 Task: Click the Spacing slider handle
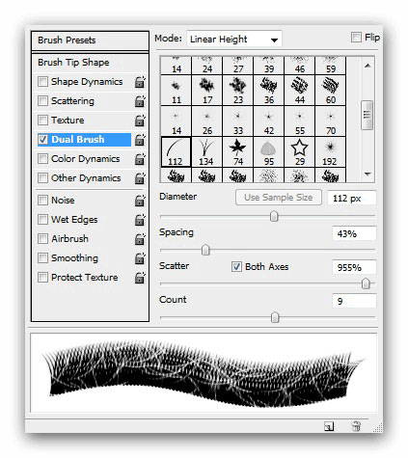(205, 250)
